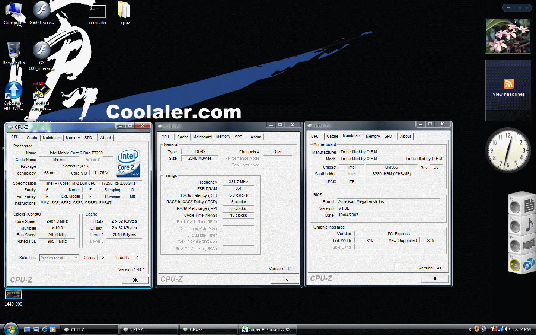Select second CPU-Z taskbar button
536x335 pixels.
click(x=149, y=329)
